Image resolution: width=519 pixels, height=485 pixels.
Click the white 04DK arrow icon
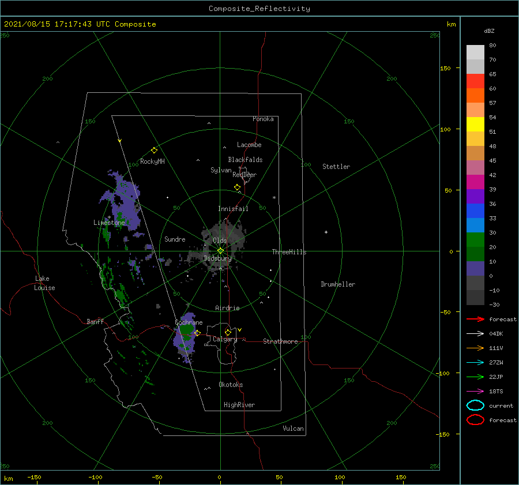click(475, 333)
